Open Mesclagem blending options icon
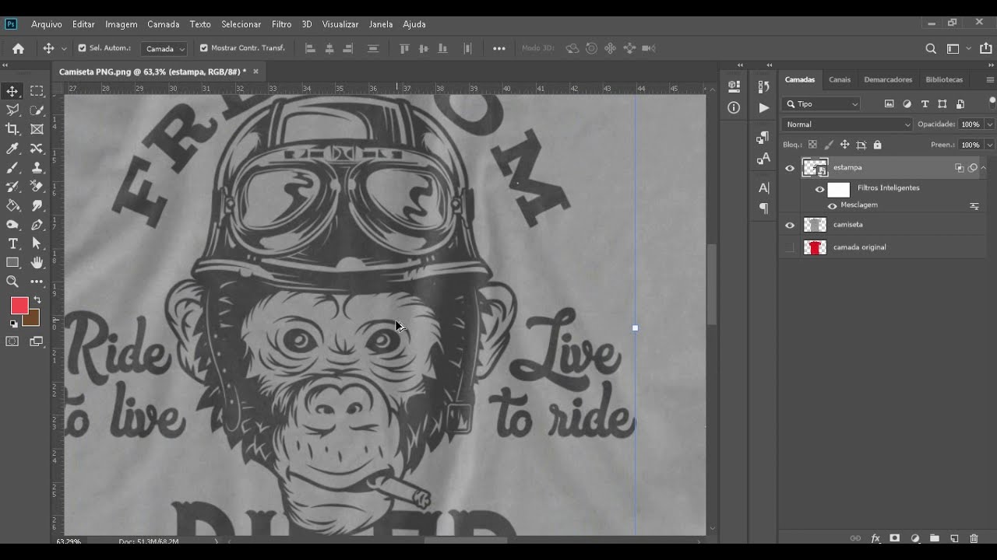The width and height of the screenshot is (997, 560). (974, 206)
